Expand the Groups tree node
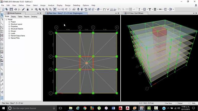Screen dimensions: 198x111 click(x=9, y=31)
